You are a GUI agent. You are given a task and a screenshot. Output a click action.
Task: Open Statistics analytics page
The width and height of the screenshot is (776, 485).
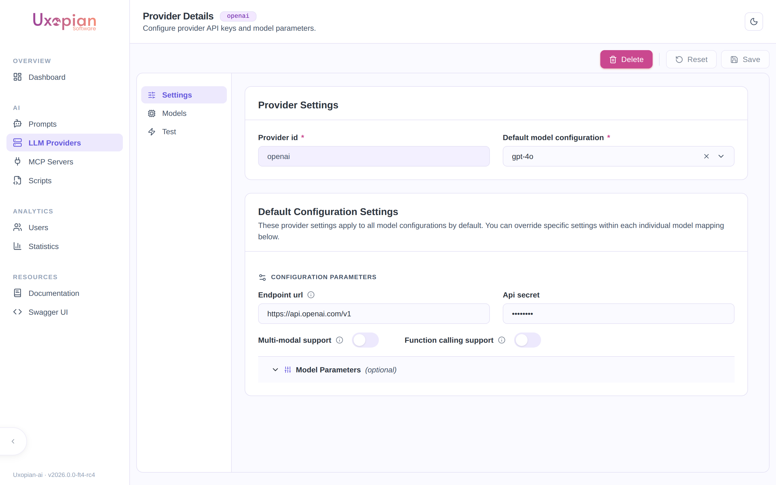point(64,246)
